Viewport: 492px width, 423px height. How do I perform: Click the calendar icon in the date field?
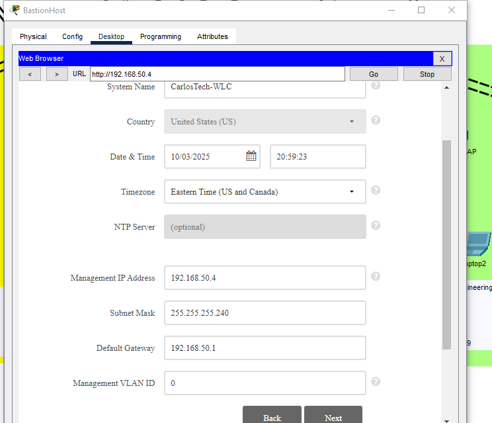click(x=251, y=156)
